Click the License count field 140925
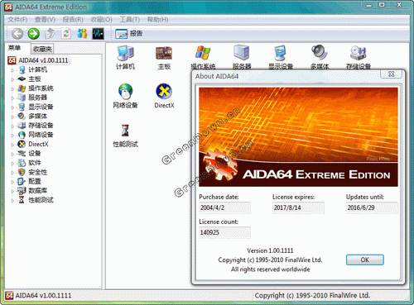414x305 pixels. [224, 232]
